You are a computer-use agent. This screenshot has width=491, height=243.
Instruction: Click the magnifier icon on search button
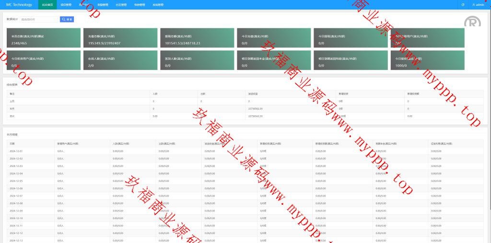point(63,20)
